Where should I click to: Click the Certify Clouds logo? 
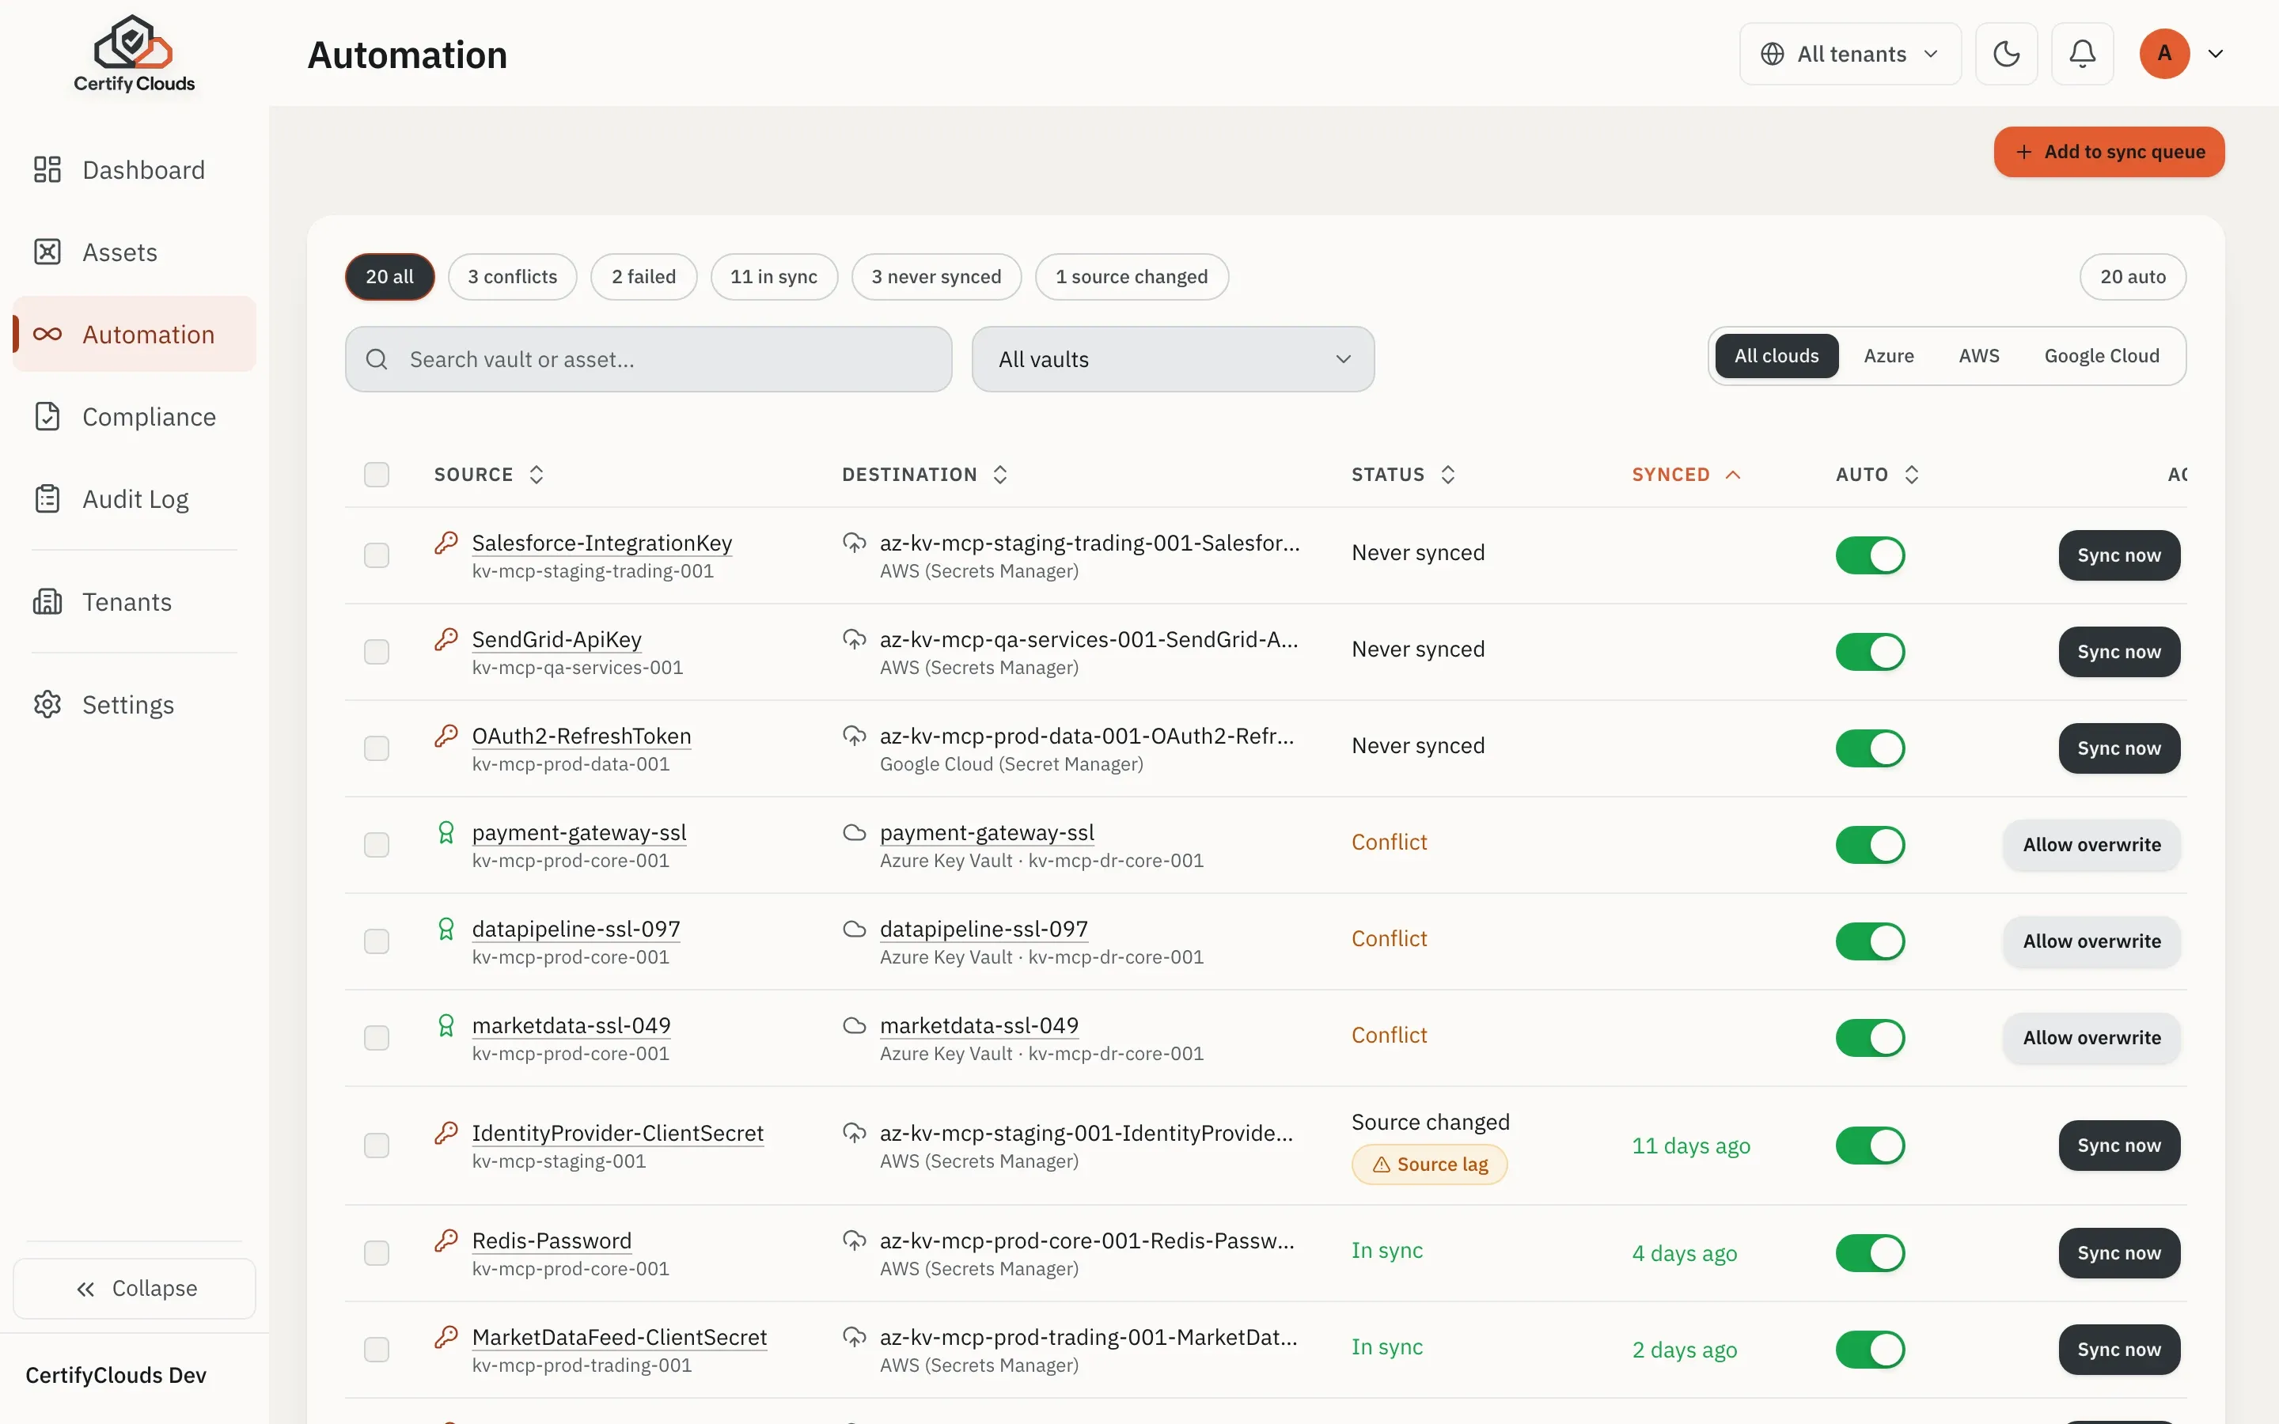click(x=134, y=54)
